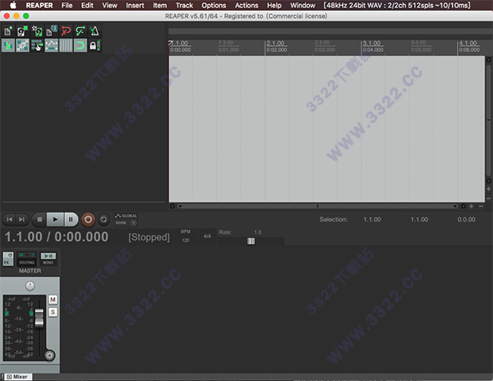The height and width of the screenshot is (381, 493).
Task: Select the Mixer docker tab
Action: 17,377
